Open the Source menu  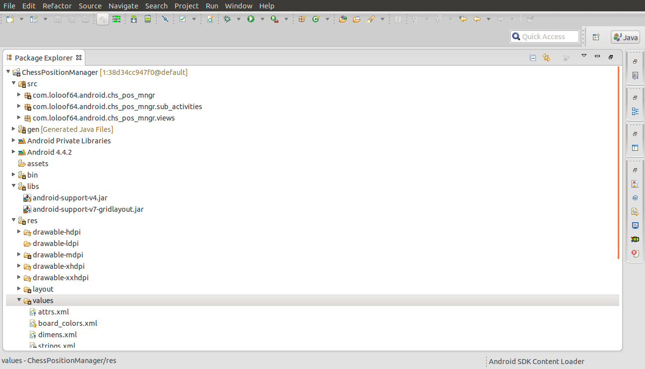point(90,6)
